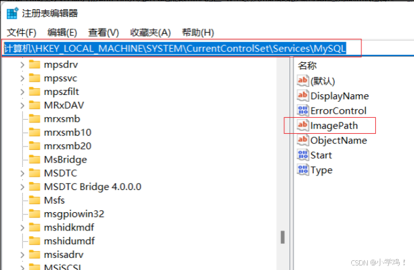414x270 pixels.
Task: Expand the mshidkmdf tree node
Action: coord(22,228)
